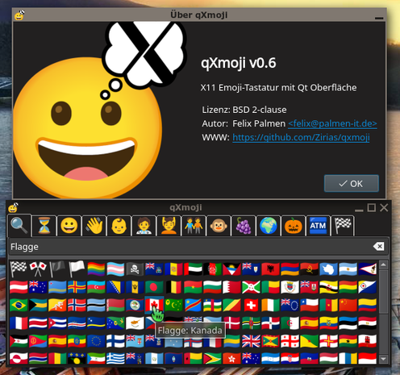Pick the crossed Japanese flags emoji

tap(38, 269)
